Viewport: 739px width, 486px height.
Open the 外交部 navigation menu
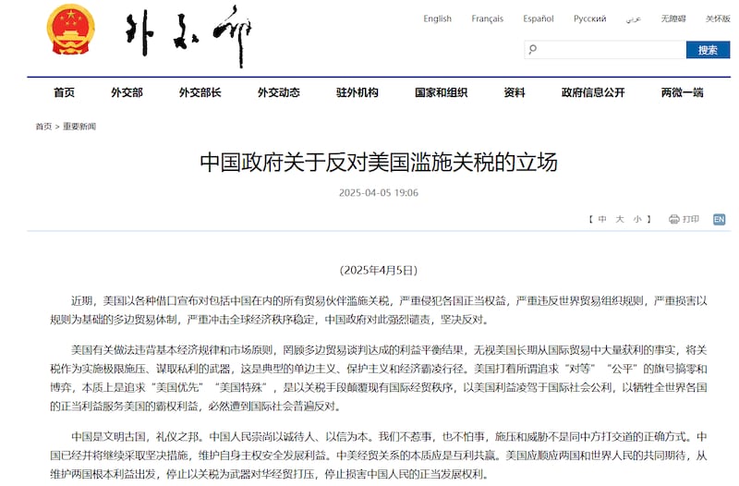pos(127,92)
